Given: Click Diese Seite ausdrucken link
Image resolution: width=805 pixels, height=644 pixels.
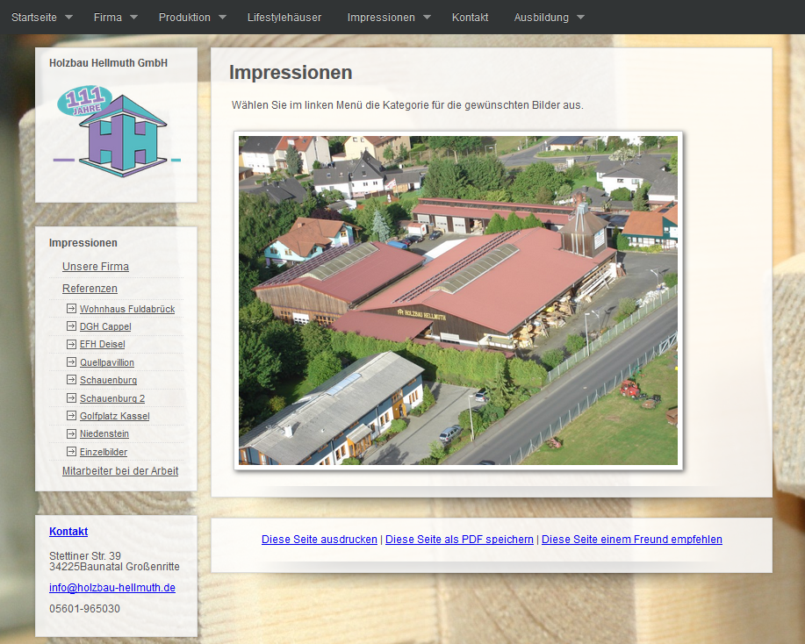Looking at the screenshot, I should [320, 540].
